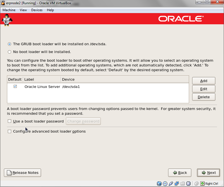Click the Add button
This screenshot has width=224, height=187.
coord(204,81)
